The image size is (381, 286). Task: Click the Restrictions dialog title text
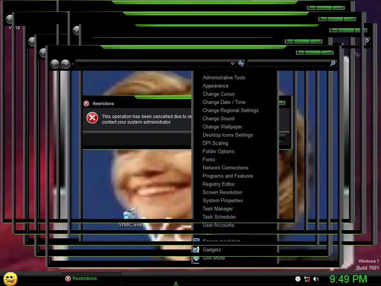103,104
